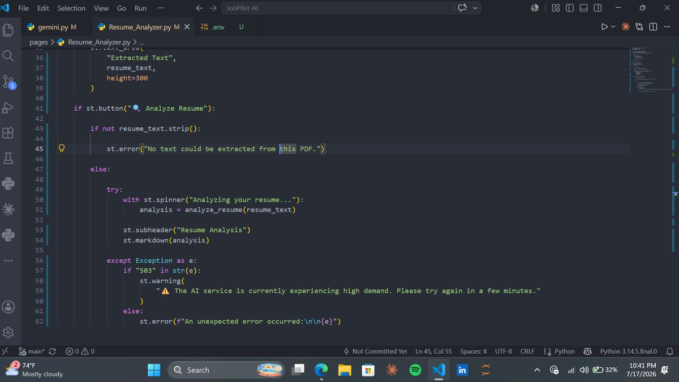Open the run options dropdown arrow
The image size is (679, 382).
(x=613, y=27)
